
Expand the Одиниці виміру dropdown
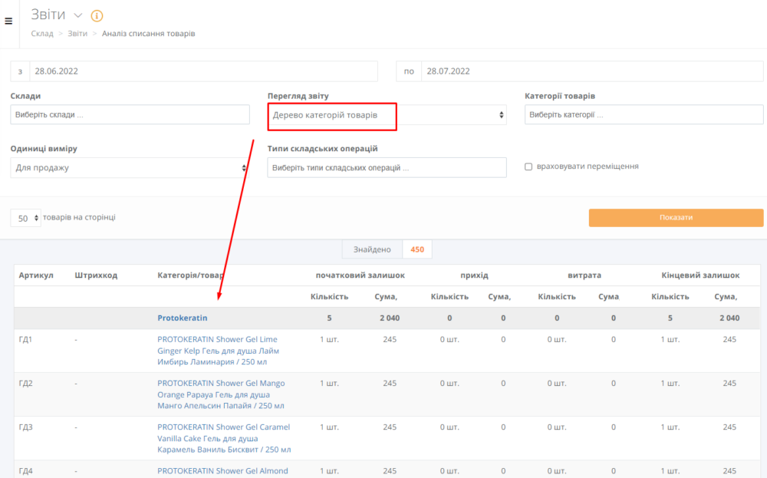tap(130, 167)
